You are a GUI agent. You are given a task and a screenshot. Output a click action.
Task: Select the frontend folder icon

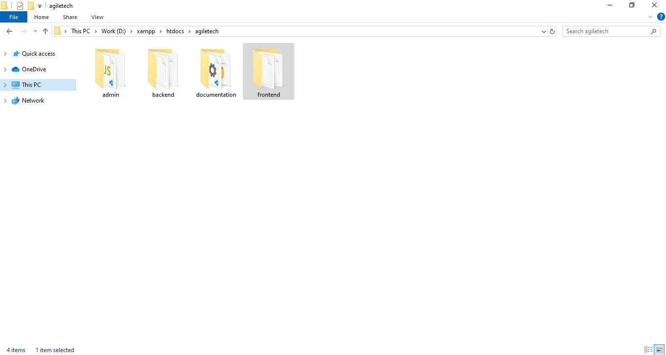tap(268, 68)
